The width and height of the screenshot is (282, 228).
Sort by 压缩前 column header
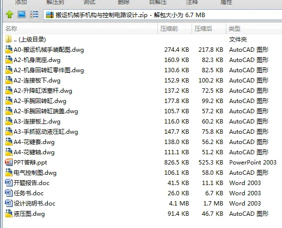pos(174,29)
